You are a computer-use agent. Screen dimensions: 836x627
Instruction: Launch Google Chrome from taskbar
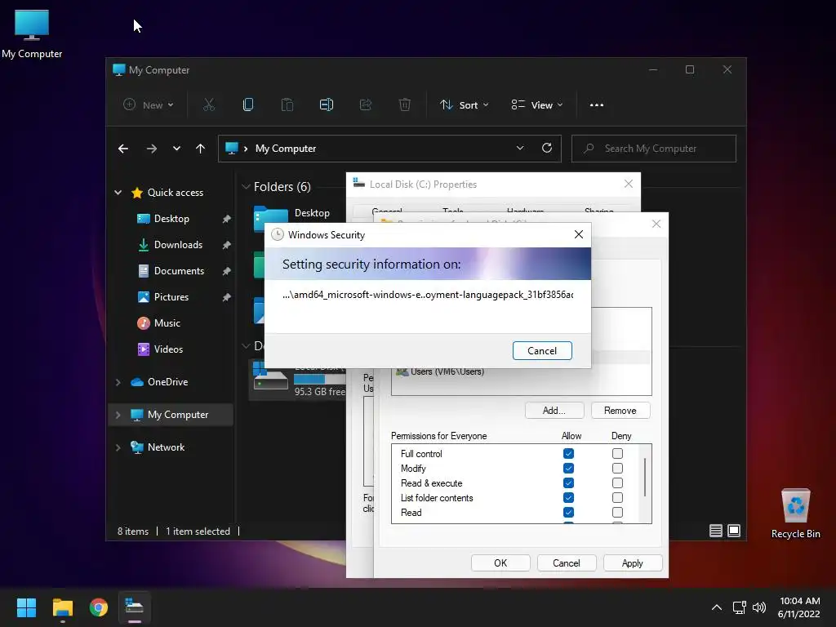pos(99,607)
